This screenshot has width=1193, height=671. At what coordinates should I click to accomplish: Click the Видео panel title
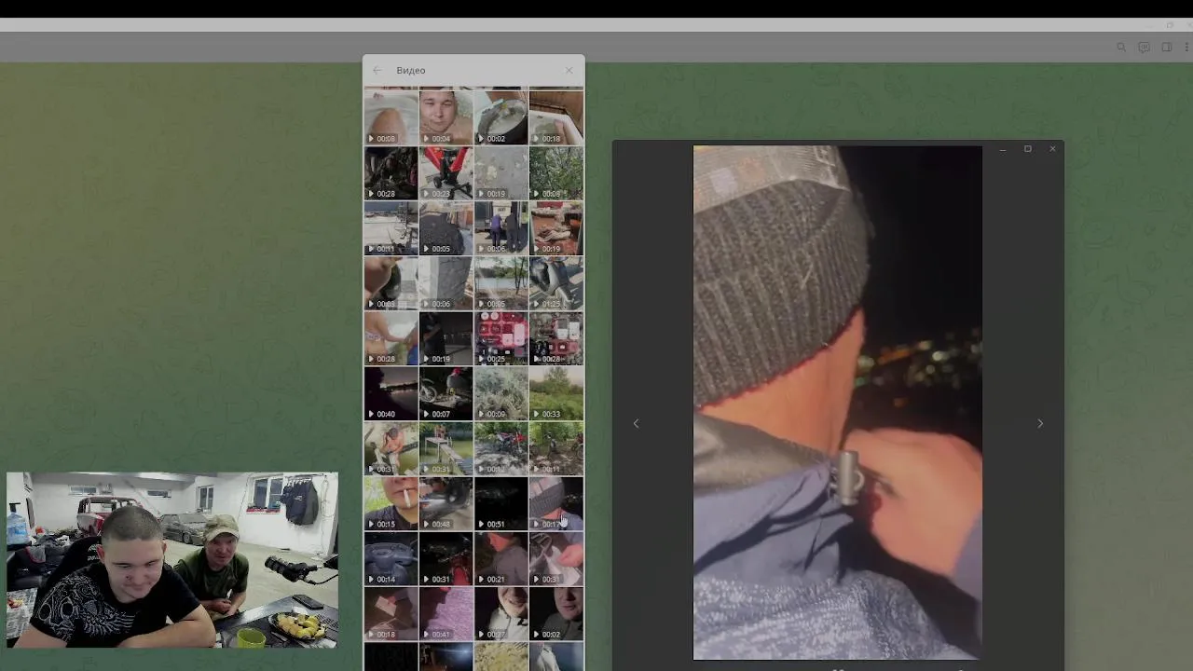pos(411,71)
